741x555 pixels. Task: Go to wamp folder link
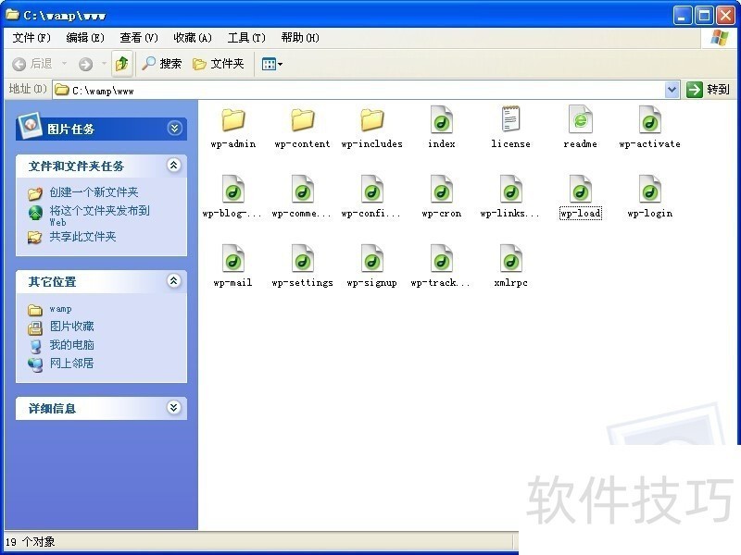pos(60,309)
